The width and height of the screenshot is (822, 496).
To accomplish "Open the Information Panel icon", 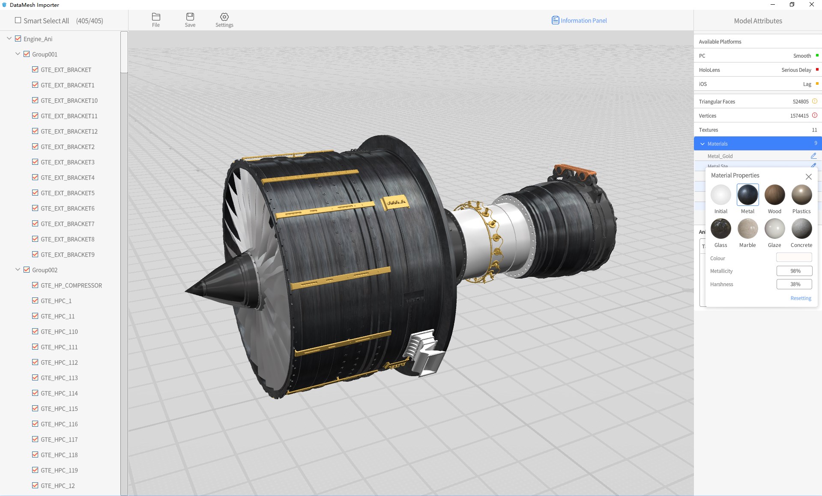I will click(x=555, y=20).
